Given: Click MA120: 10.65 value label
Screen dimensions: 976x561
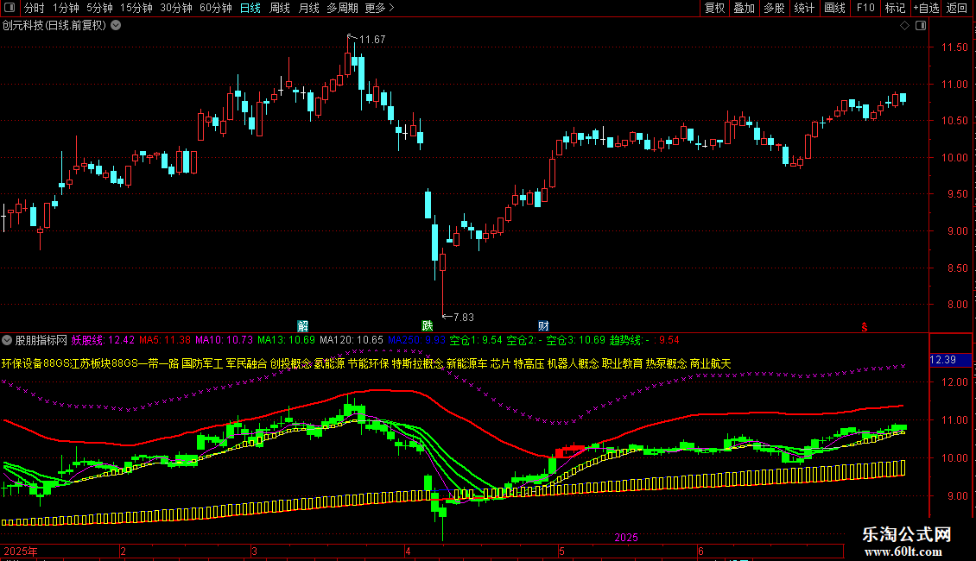Looking at the screenshot, I should (352, 340).
